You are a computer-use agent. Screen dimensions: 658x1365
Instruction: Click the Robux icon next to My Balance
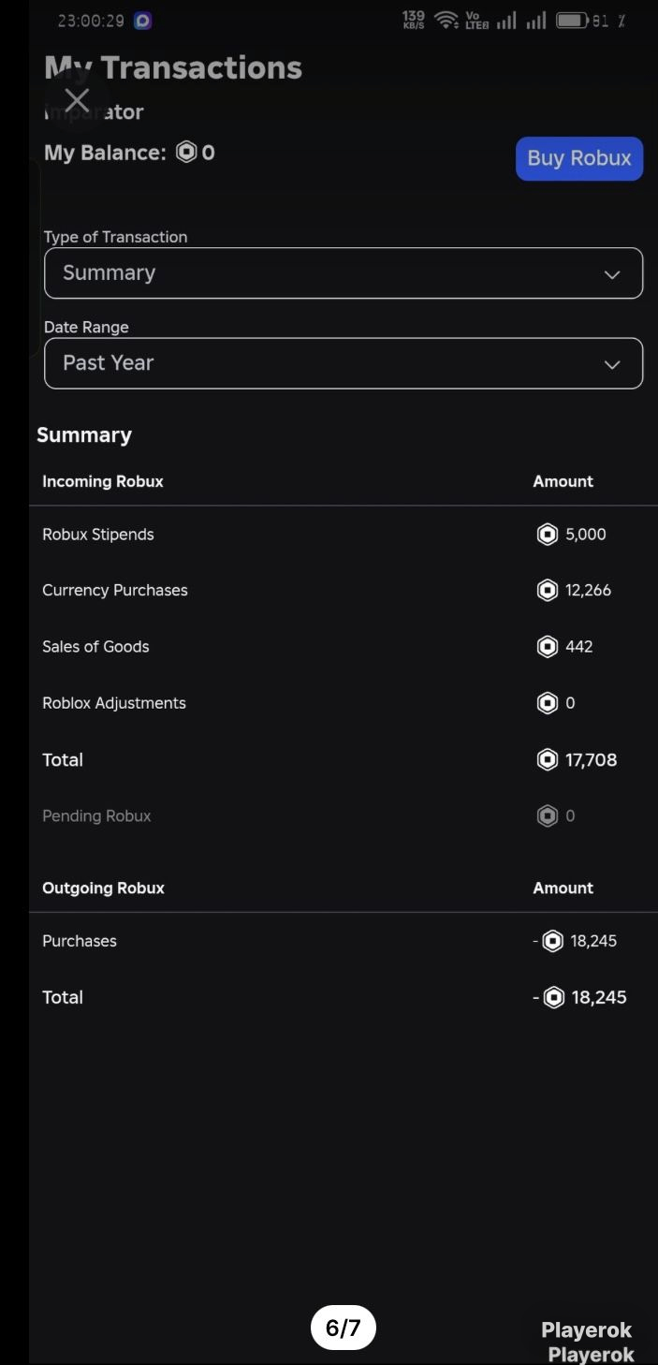(186, 152)
